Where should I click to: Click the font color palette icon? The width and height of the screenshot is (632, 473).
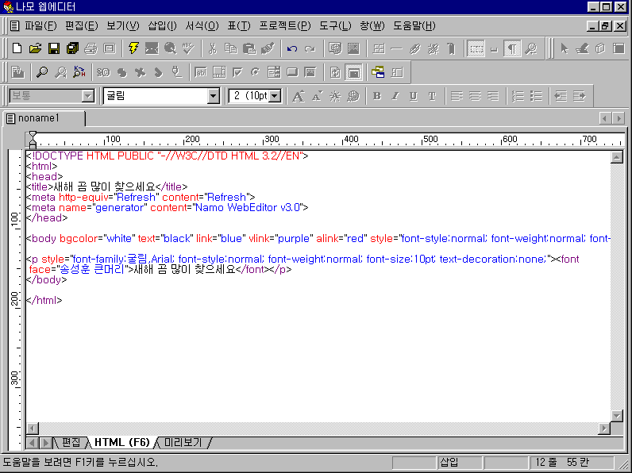[x=353, y=96]
